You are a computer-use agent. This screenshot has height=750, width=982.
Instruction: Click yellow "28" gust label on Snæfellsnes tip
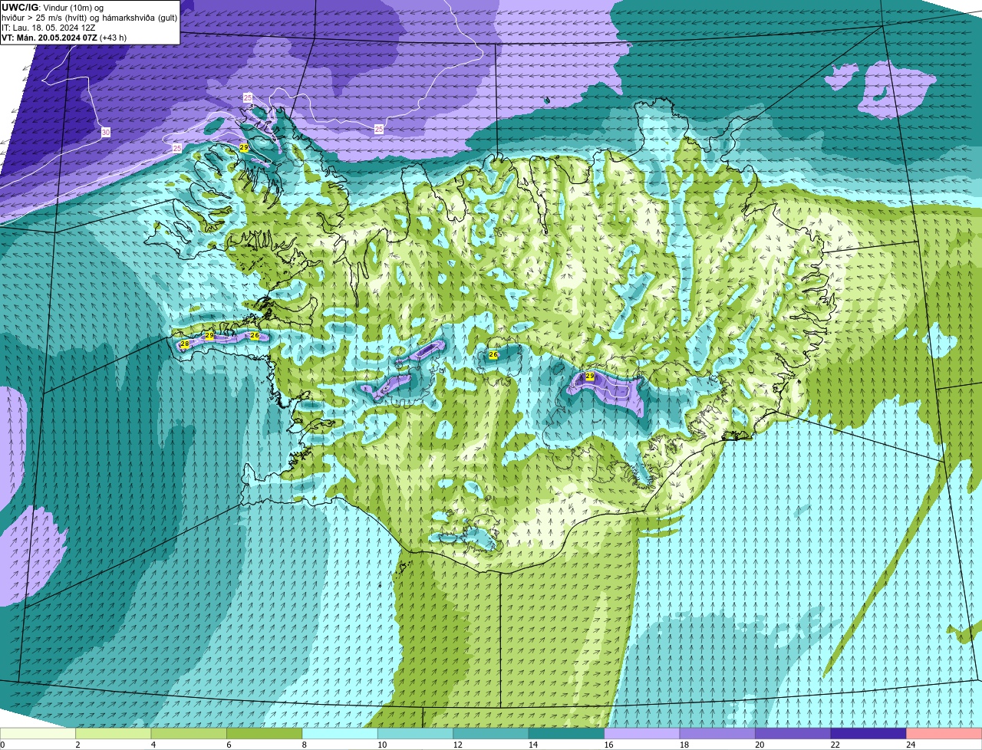[185, 344]
